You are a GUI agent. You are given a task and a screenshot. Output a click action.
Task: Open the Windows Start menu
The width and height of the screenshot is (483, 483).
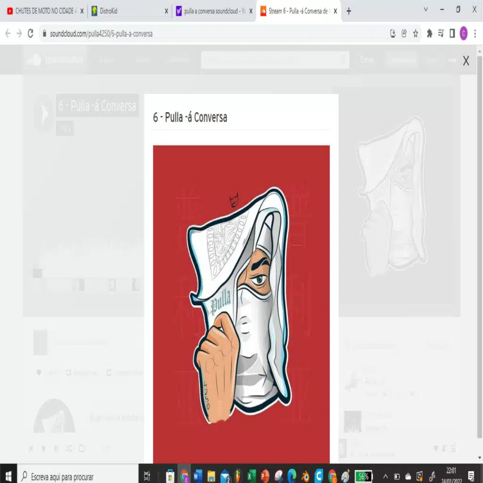point(8,476)
